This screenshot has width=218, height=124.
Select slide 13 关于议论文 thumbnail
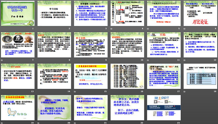pyautogui.click(x=18, y=76)
